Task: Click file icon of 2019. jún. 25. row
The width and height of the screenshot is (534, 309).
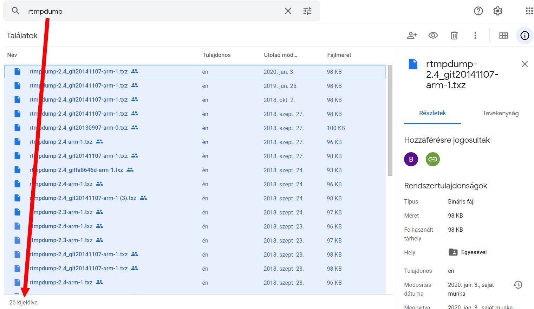Action: click(17, 85)
